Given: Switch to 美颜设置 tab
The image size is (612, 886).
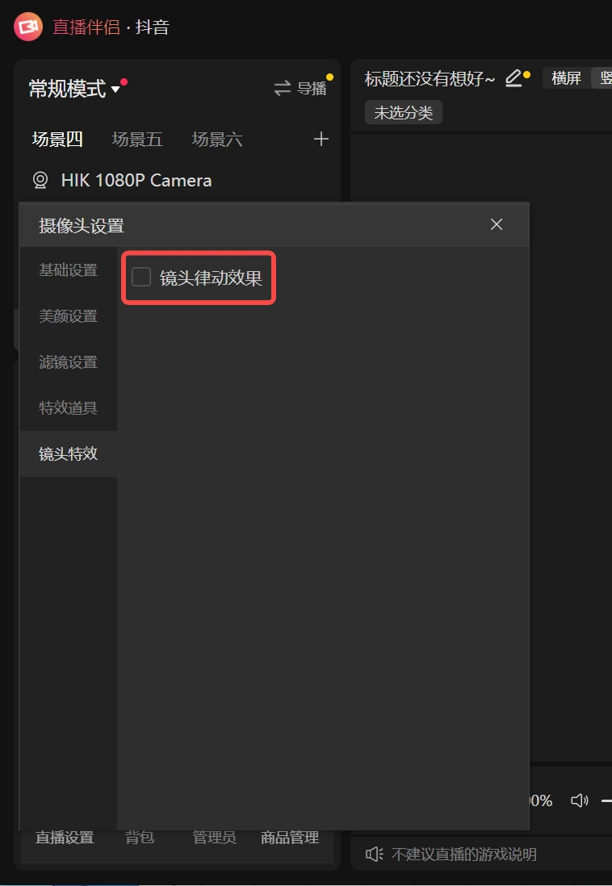Looking at the screenshot, I should (69, 316).
